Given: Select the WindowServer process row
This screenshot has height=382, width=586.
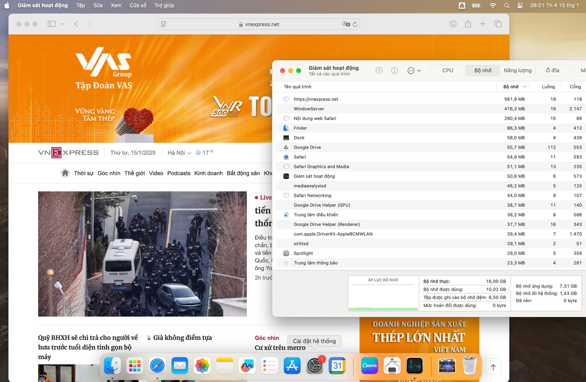Looking at the screenshot, I should coord(431,109).
